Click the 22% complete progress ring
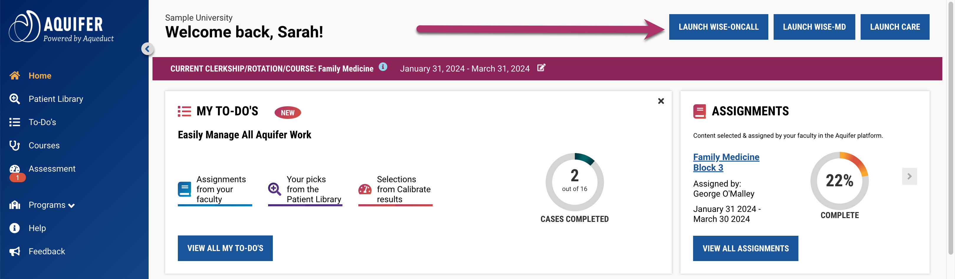Viewport: 955px width, 279px height. tap(839, 181)
